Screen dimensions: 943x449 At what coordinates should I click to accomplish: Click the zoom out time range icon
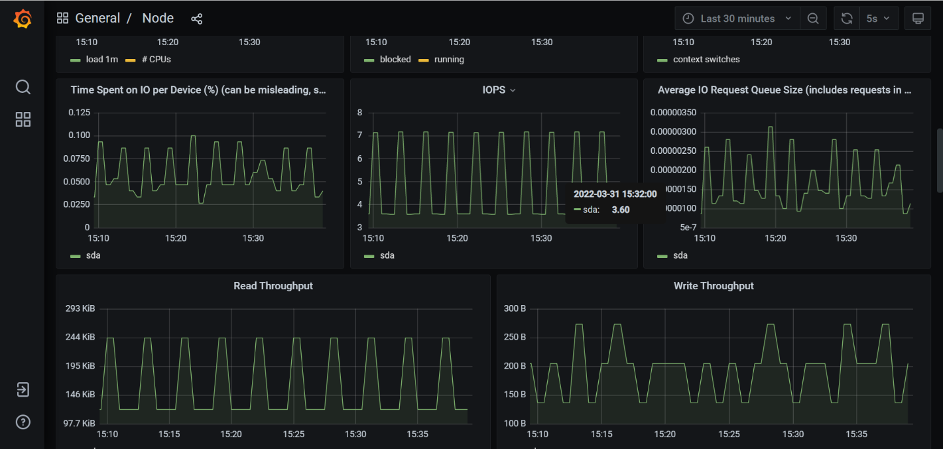tap(813, 19)
